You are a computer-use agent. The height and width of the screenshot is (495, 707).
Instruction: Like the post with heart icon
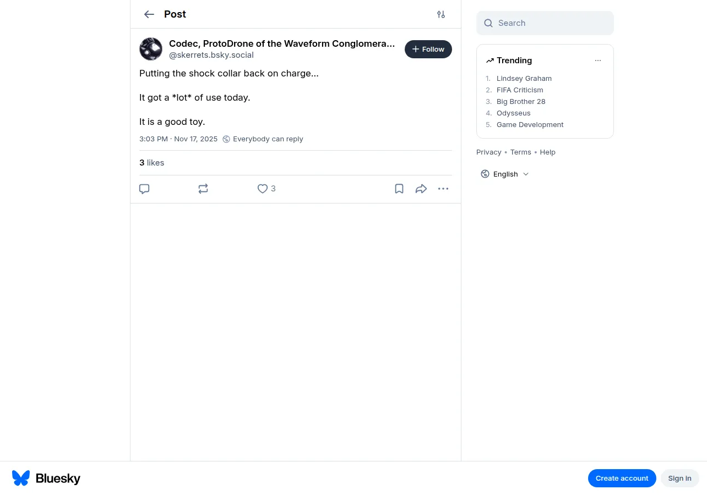pos(263,189)
